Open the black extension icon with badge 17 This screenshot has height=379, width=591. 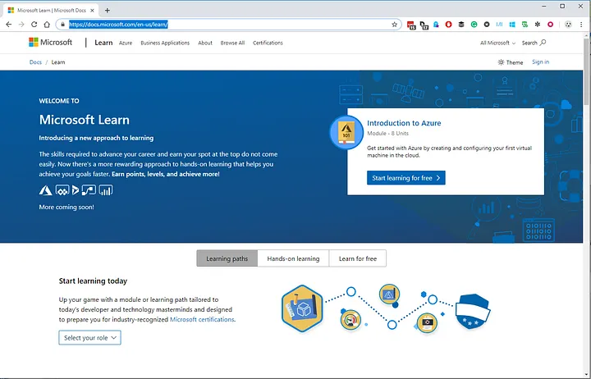424,25
